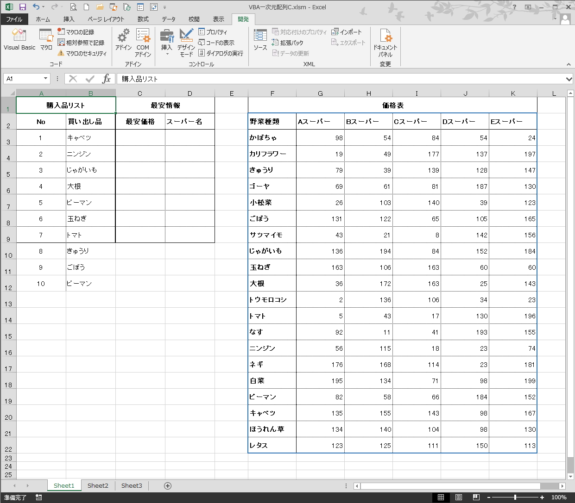Screen dimensions: 575x503
Task: Switch to the 数式 tab
Action: pyautogui.click(x=143, y=19)
